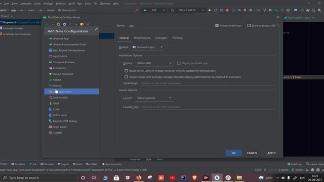Screen dimensions: 324x182
Task: Open Terminal tool window
Action: tap(47, 164)
